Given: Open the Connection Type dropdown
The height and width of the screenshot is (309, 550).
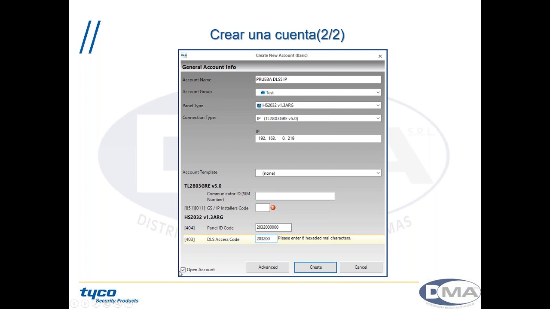Looking at the screenshot, I should pos(318,118).
